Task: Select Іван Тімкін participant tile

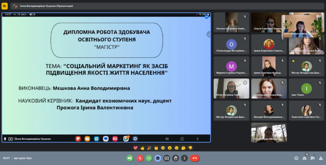Action: (307, 89)
